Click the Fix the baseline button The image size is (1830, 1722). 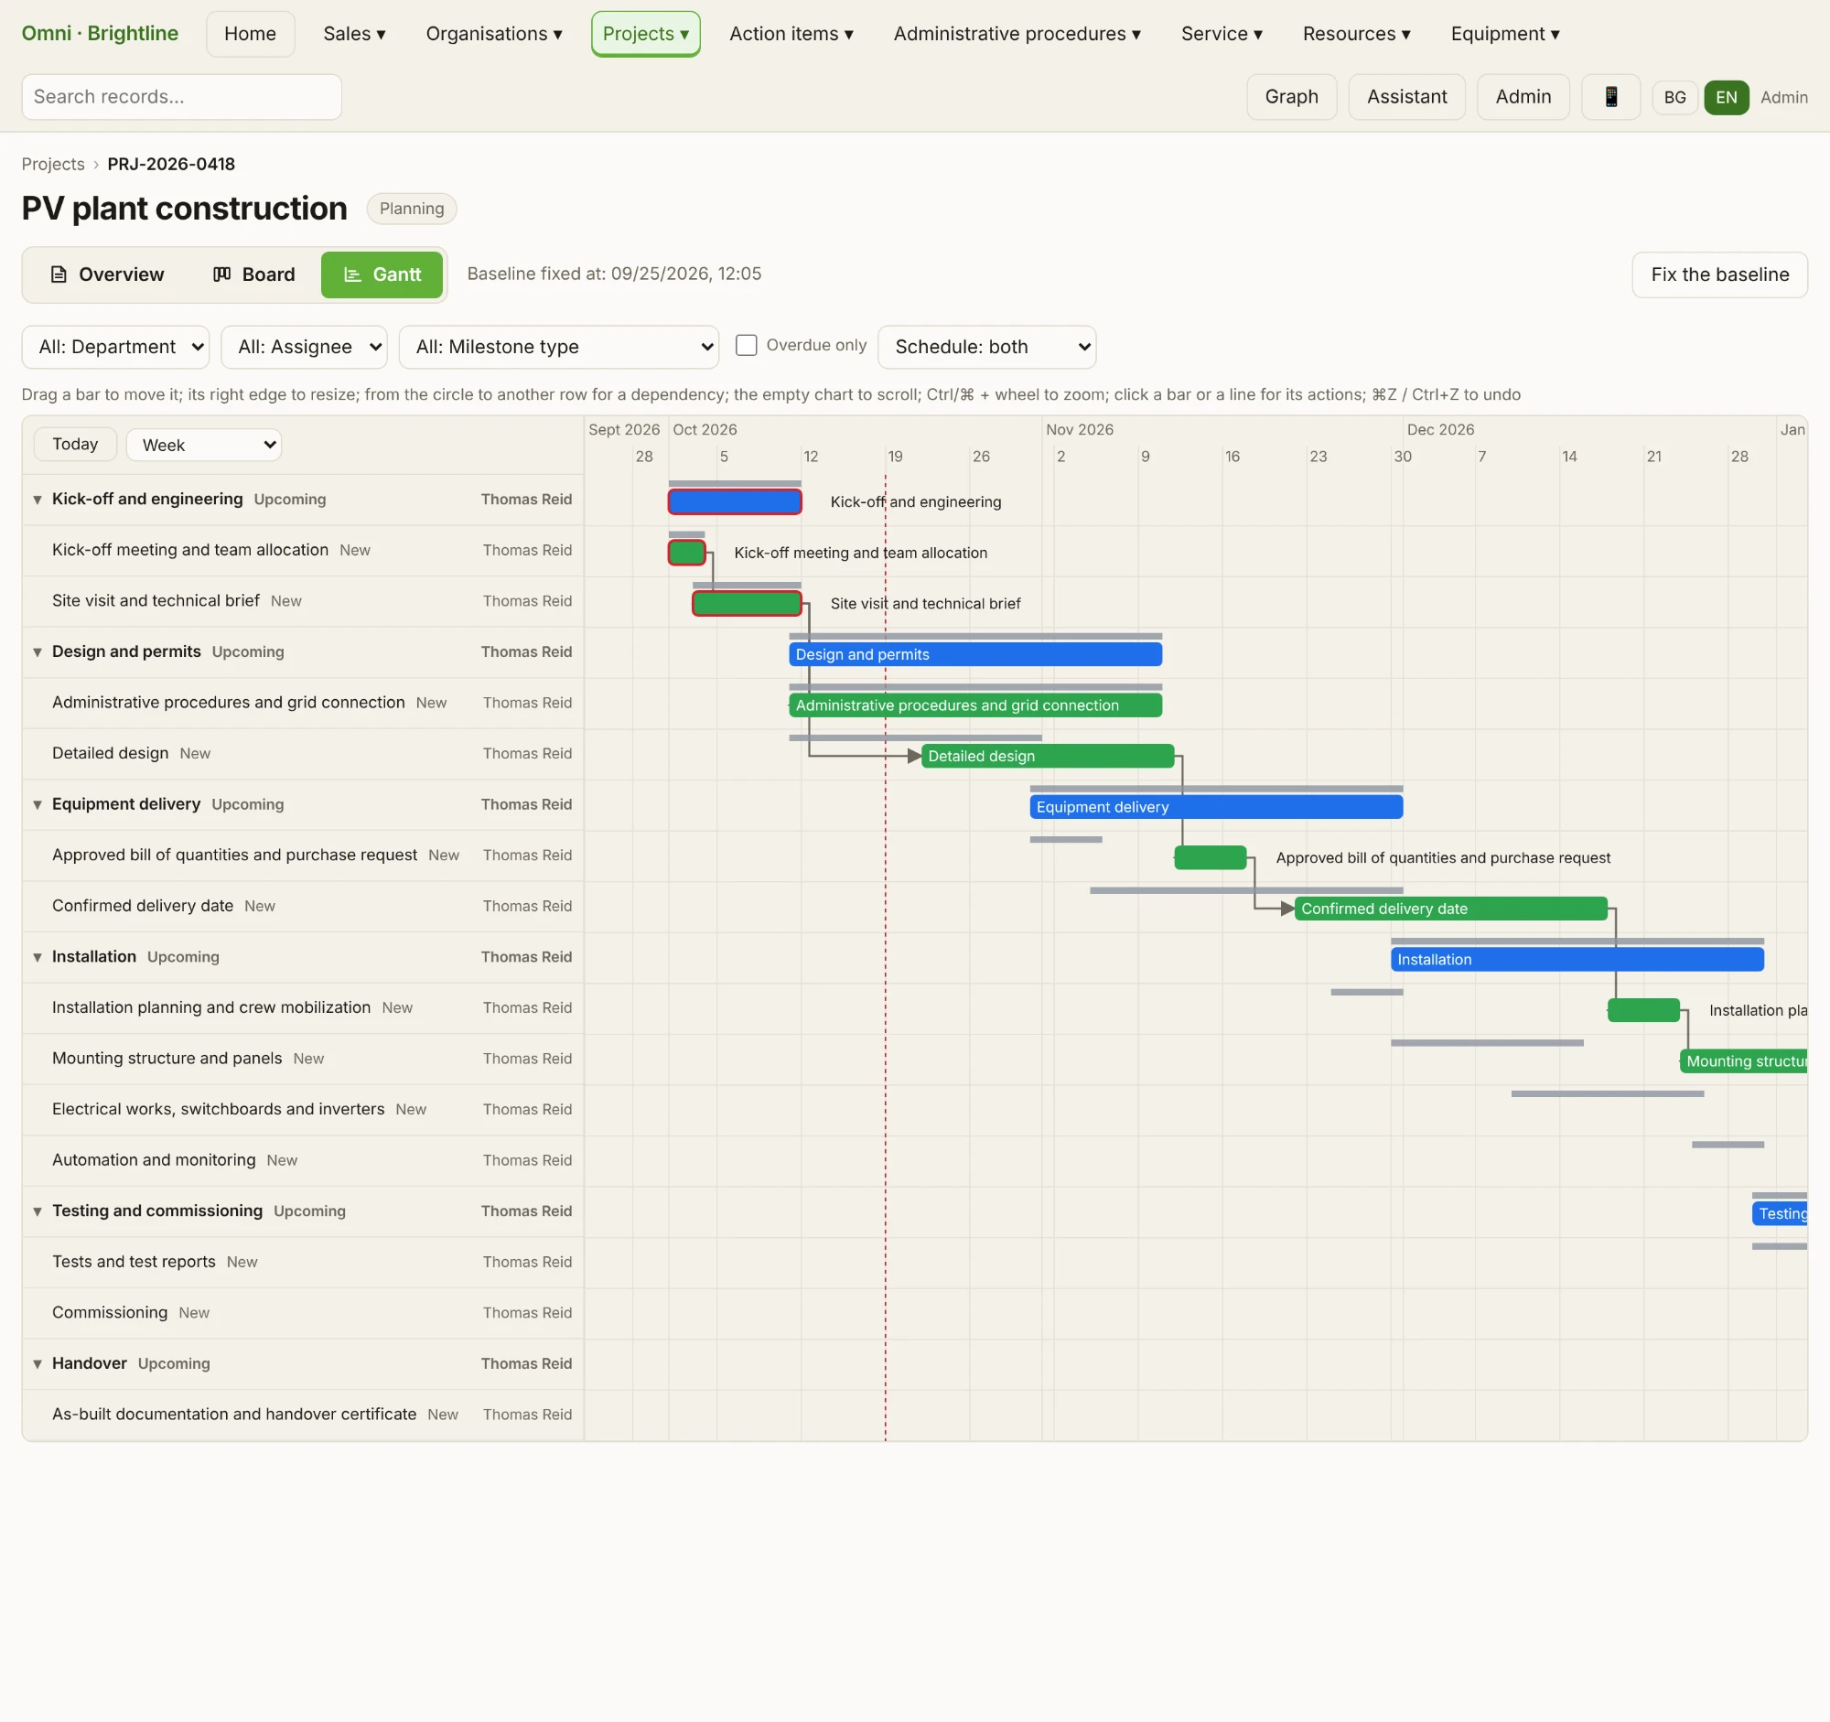coord(1719,274)
